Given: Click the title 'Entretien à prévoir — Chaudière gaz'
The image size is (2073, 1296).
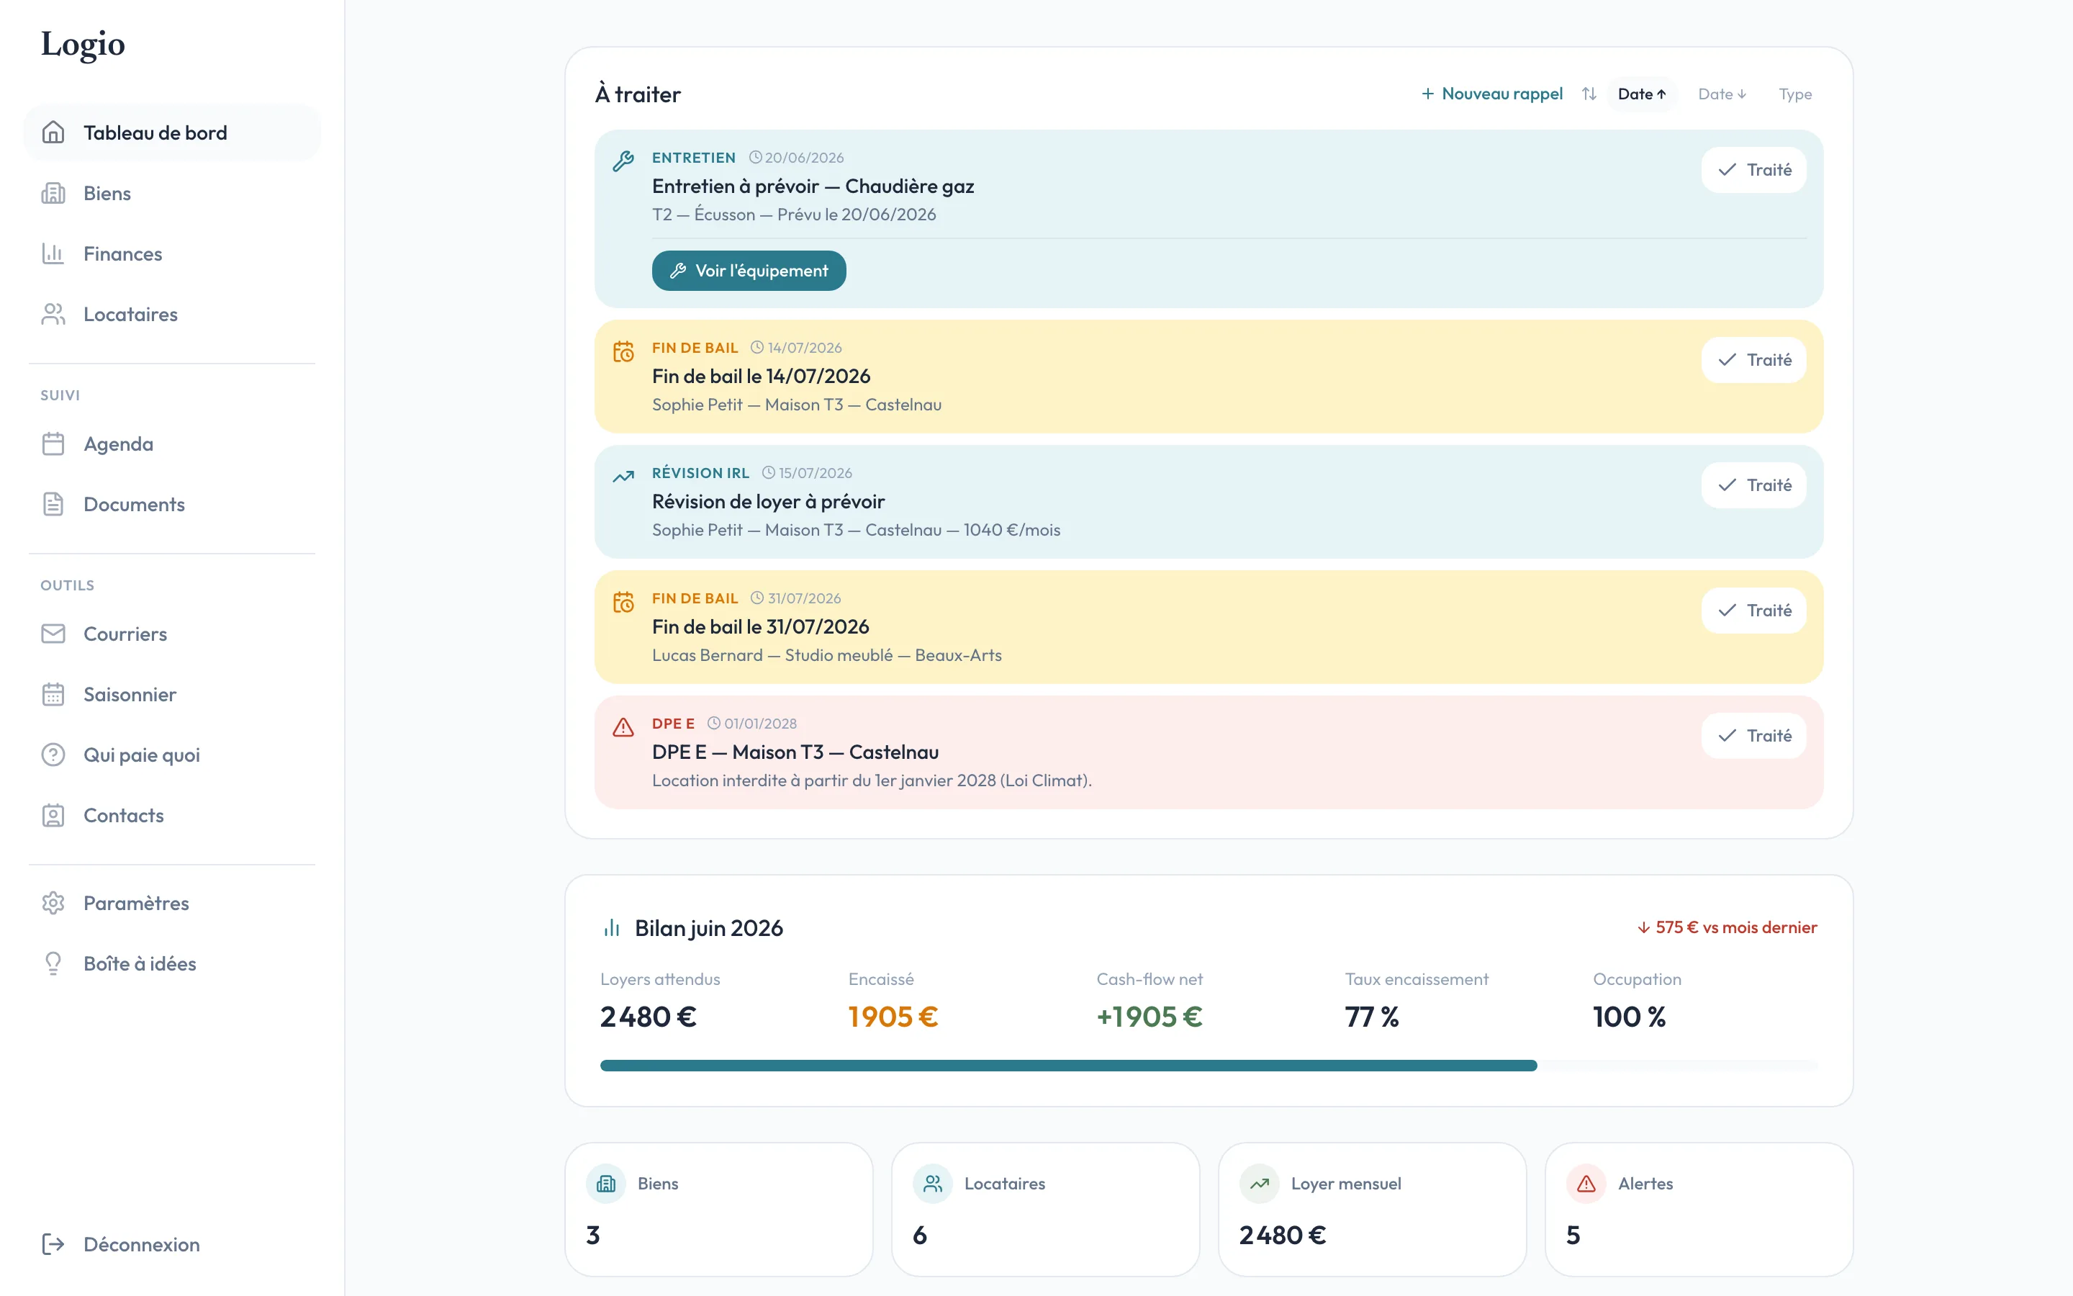Looking at the screenshot, I should point(813,186).
